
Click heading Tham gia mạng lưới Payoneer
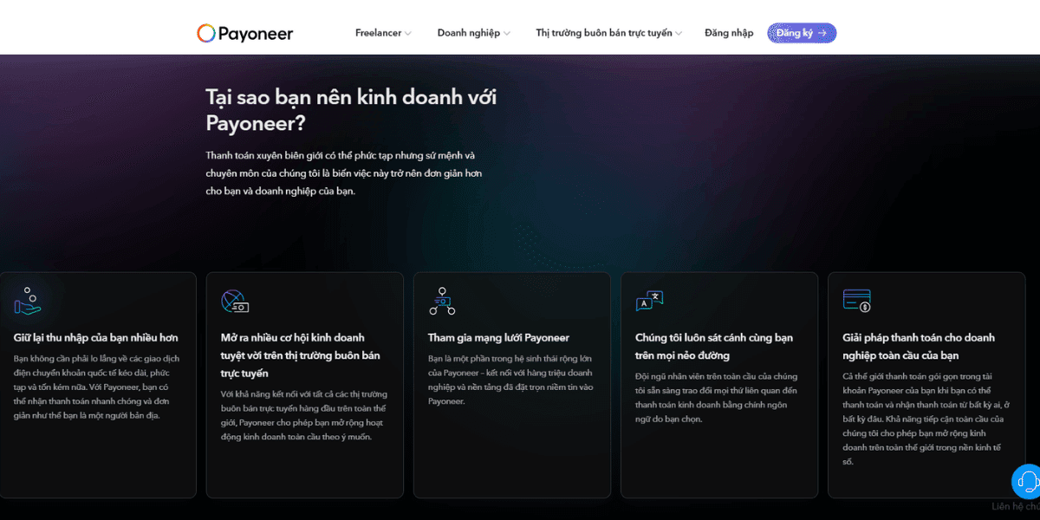click(498, 338)
